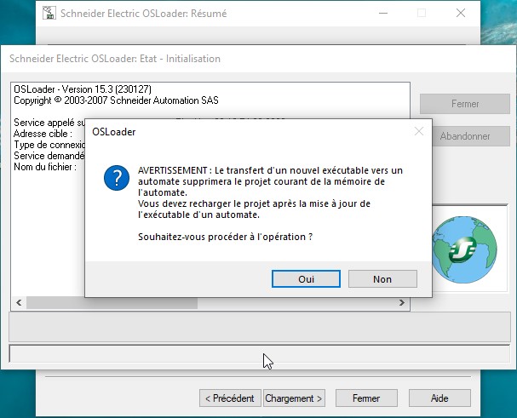Screen dimensions: 517x418
Task: Click the empty progress bar in the Etat window
Action: 260,353
